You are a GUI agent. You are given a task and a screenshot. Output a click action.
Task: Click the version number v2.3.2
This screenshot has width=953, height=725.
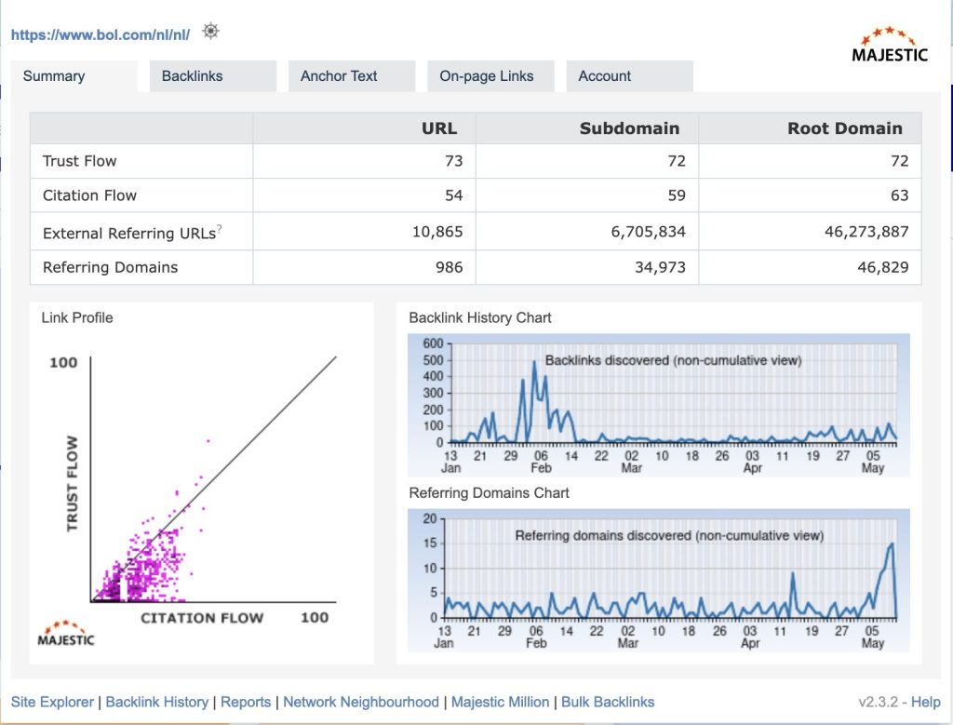[879, 702]
